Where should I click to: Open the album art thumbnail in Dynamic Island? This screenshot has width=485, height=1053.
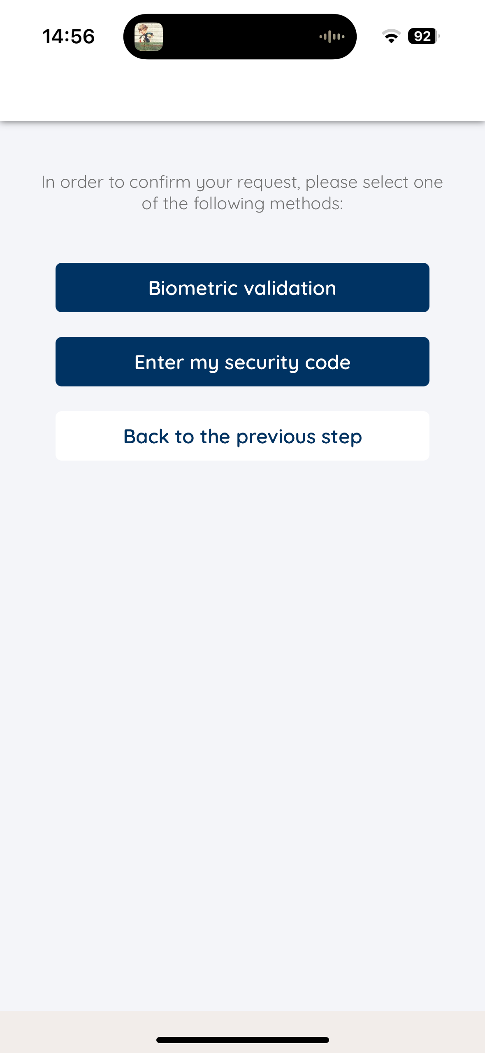(x=149, y=37)
